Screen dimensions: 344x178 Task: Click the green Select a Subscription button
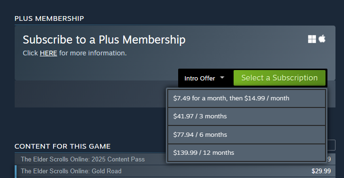point(280,78)
